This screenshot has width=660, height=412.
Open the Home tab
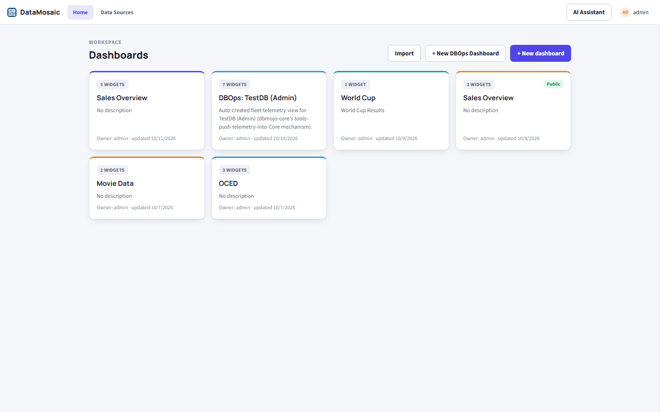[x=80, y=12]
